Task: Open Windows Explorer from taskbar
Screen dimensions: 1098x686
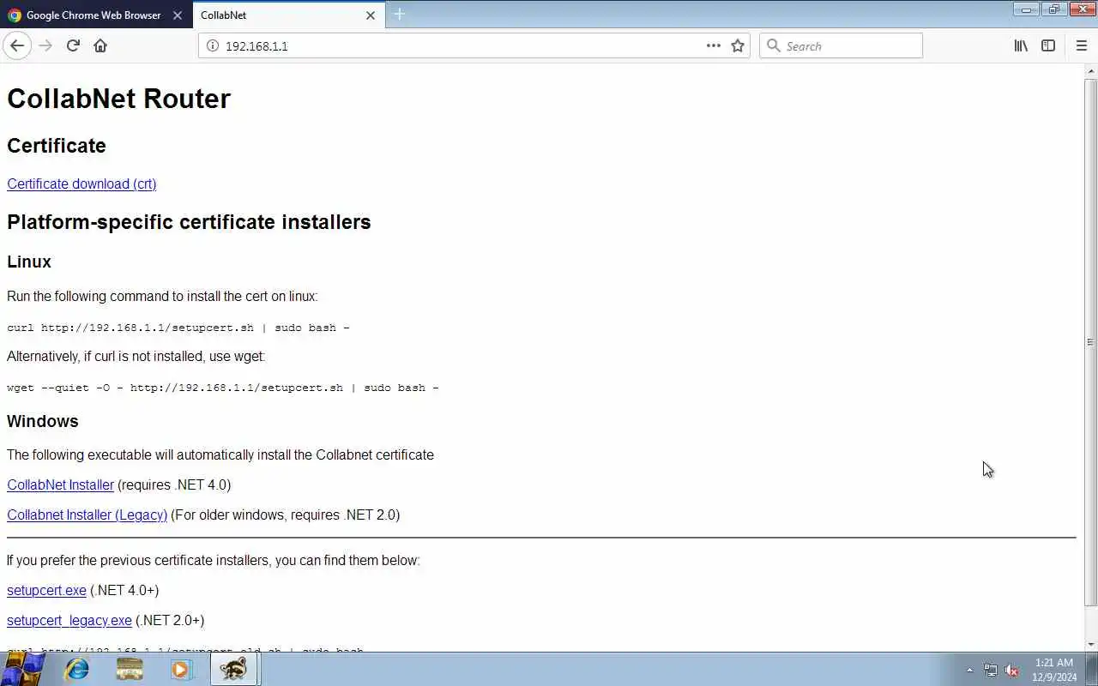Action: [130, 669]
